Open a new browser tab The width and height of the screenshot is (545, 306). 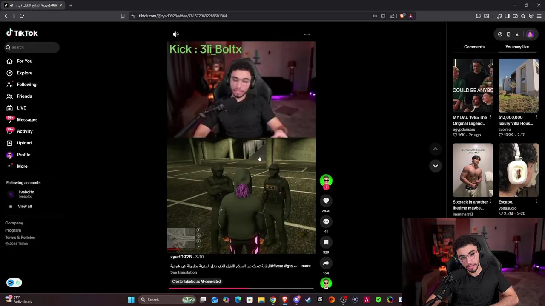coord(71,6)
